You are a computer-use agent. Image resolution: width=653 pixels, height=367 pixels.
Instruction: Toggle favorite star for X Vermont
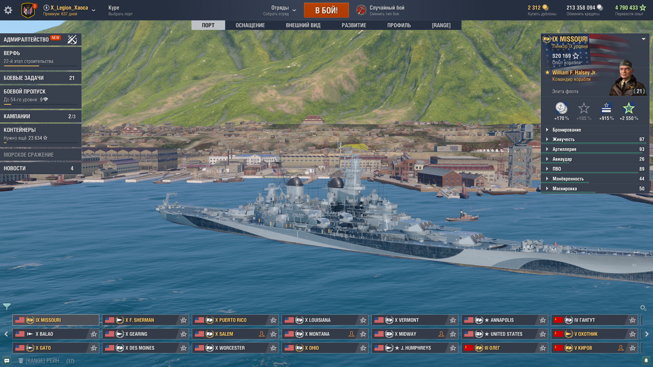(x=453, y=320)
